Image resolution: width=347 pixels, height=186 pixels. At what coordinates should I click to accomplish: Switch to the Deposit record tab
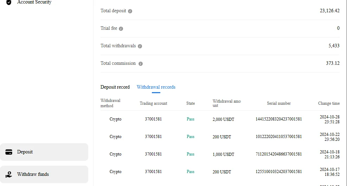pos(115,87)
